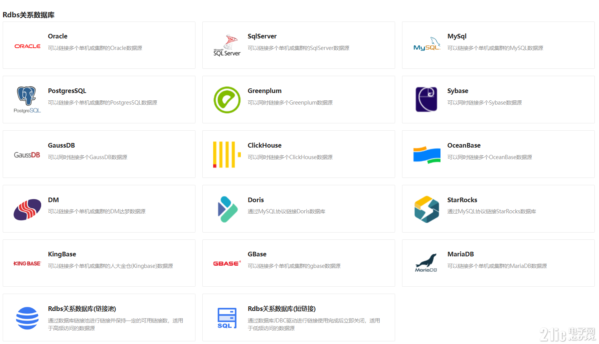Screen dimensions: 599x344
Task: Open the Greenplum data source title
Action: click(264, 91)
